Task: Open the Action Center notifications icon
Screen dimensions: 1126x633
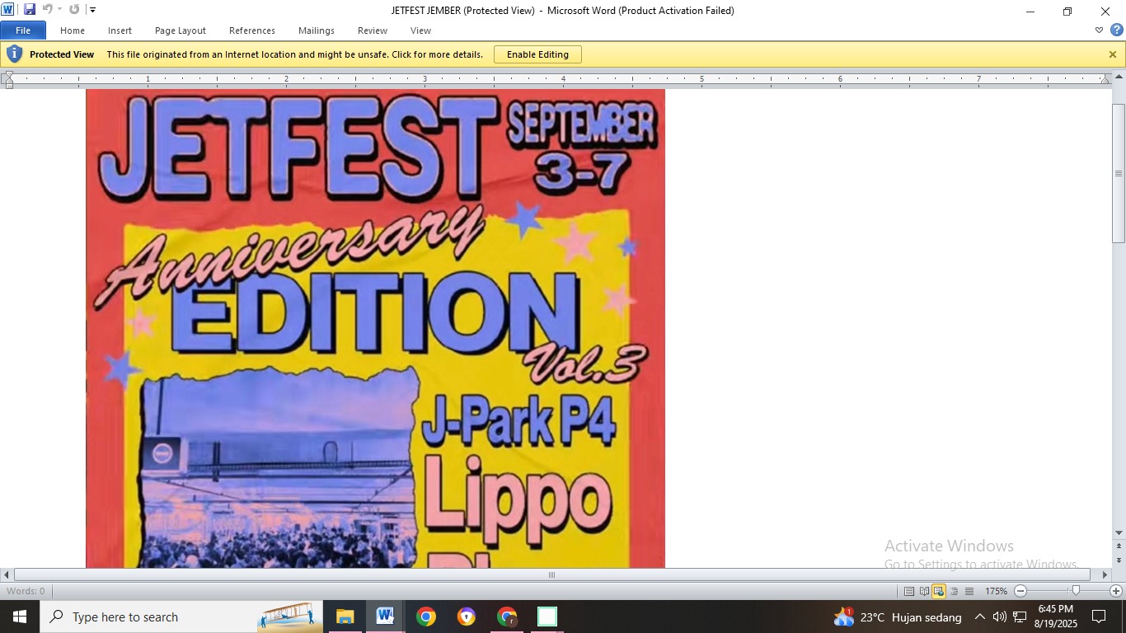Action: (1099, 617)
